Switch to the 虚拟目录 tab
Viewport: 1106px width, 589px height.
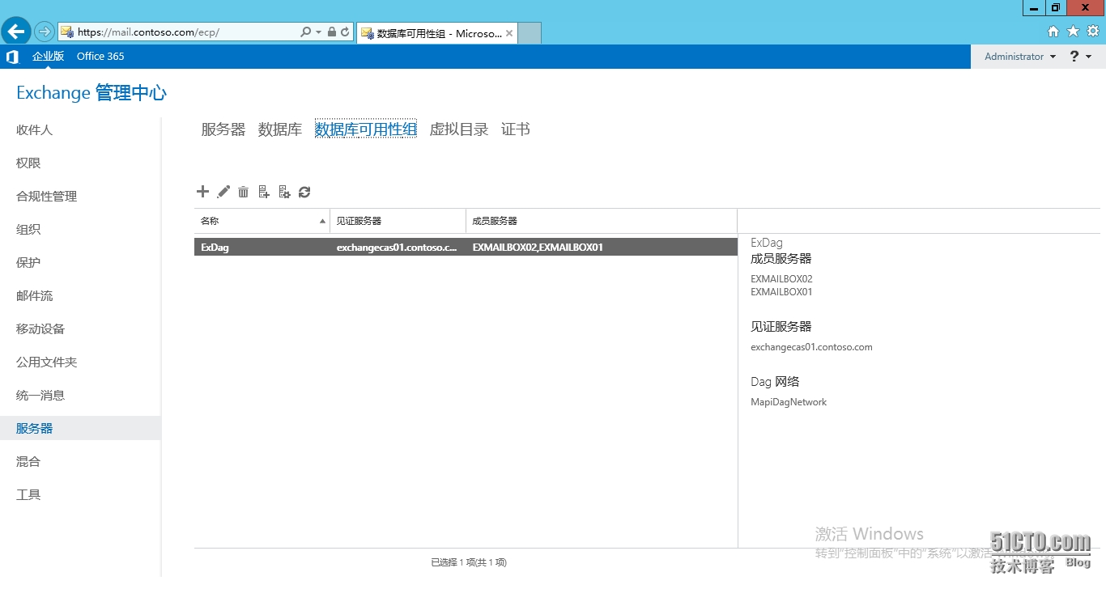click(x=458, y=129)
